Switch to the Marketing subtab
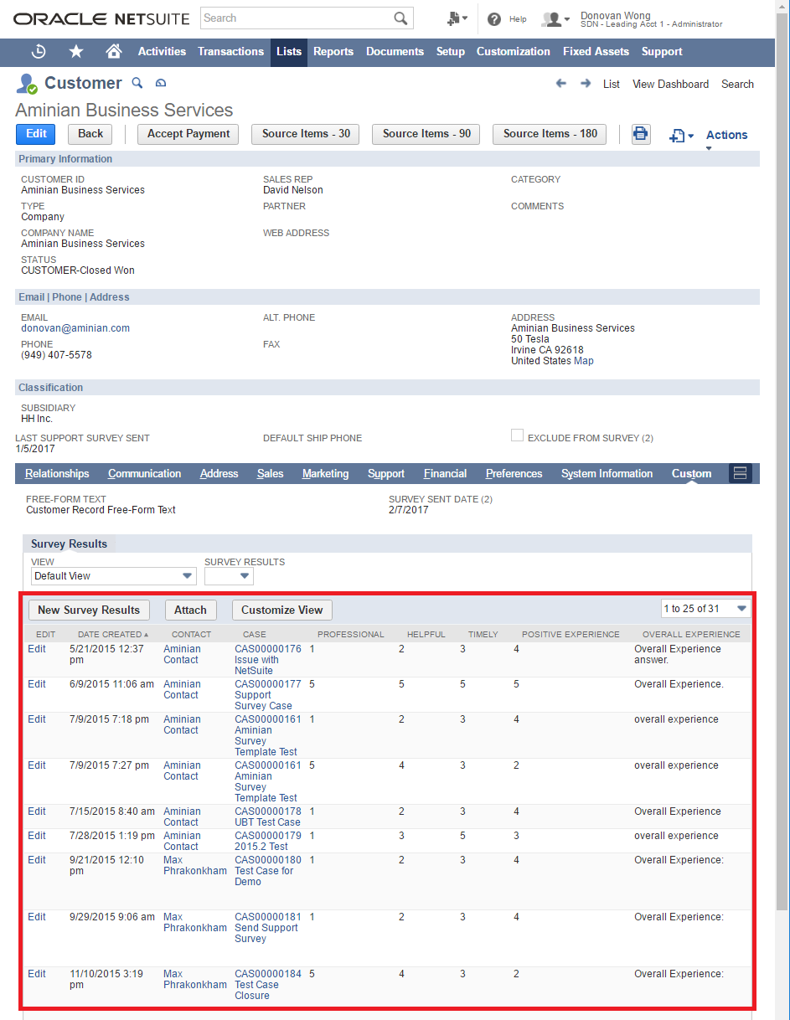Viewport: 790px width, 1020px height. [x=325, y=474]
